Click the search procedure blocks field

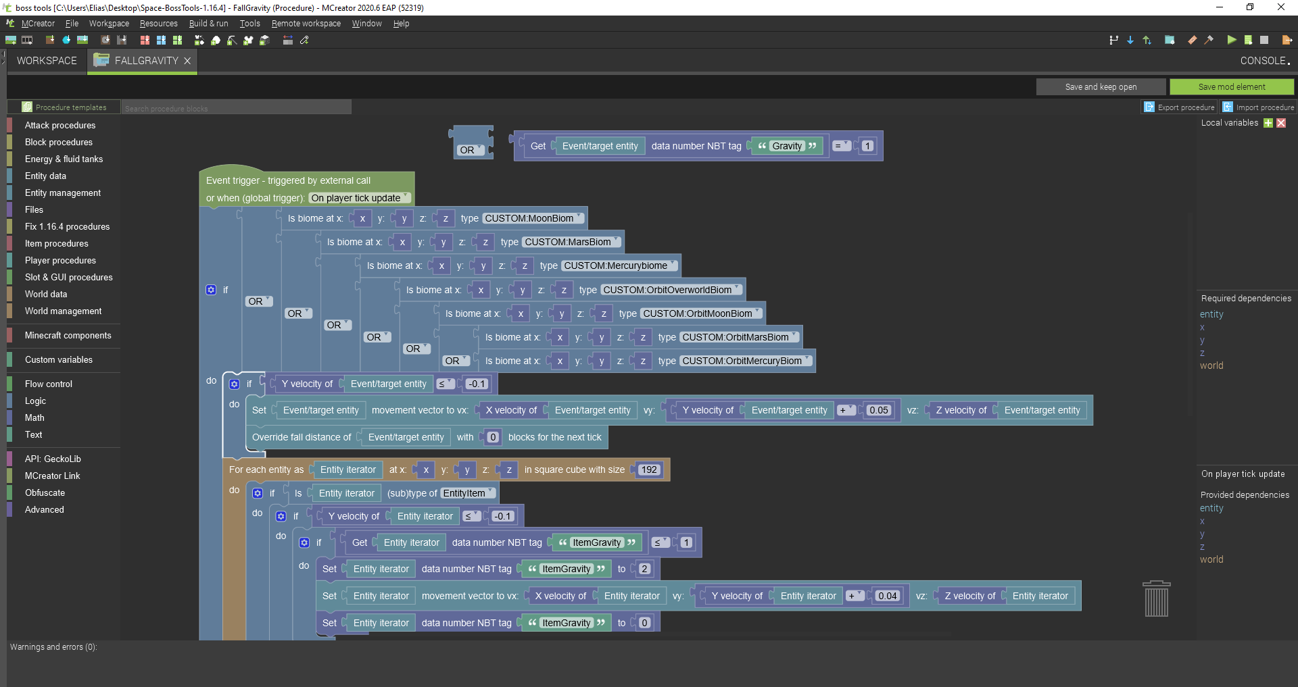236,107
